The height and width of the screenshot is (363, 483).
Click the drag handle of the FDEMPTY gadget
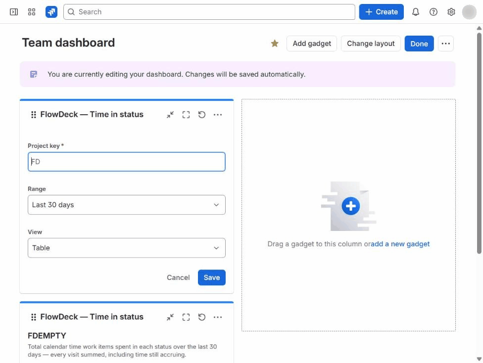tap(34, 317)
